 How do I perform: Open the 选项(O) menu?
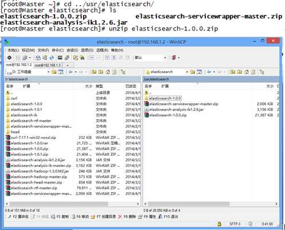point(87,50)
